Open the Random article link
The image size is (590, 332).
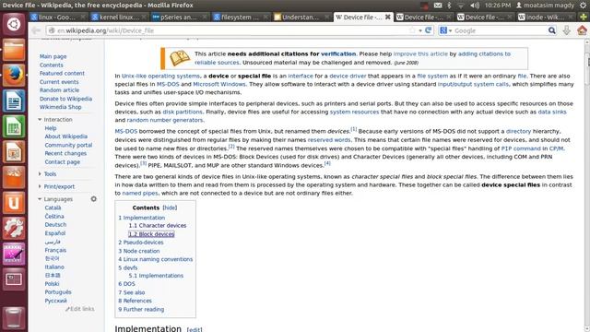(x=59, y=90)
